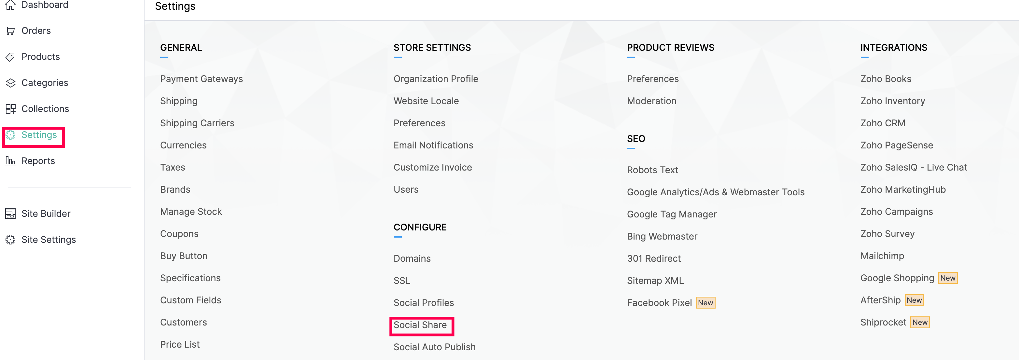
Task: Click the Collections grid icon
Action: tap(11, 109)
